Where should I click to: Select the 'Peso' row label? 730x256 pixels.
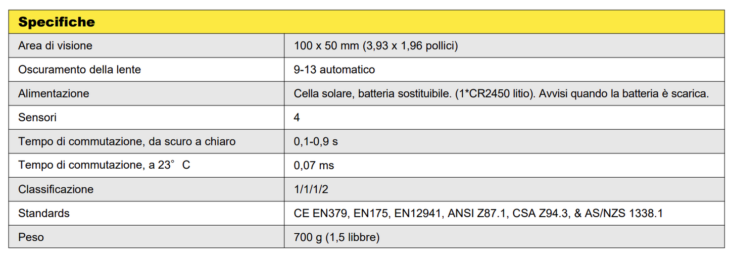31,237
